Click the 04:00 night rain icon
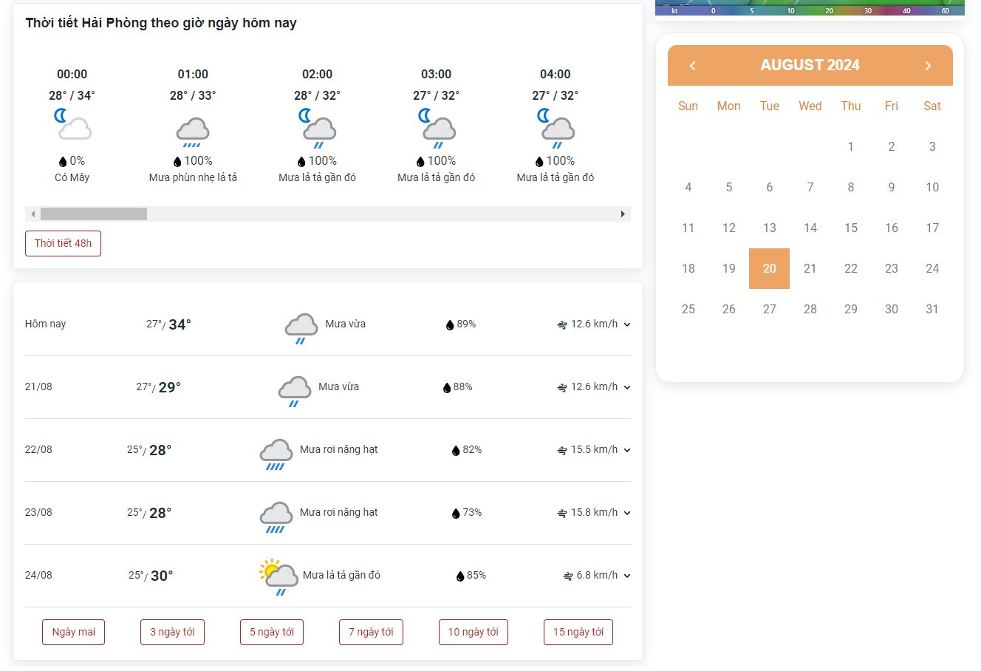The width and height of the screenshot is (981, 671). pyautogui.click(x=556, y=128)
